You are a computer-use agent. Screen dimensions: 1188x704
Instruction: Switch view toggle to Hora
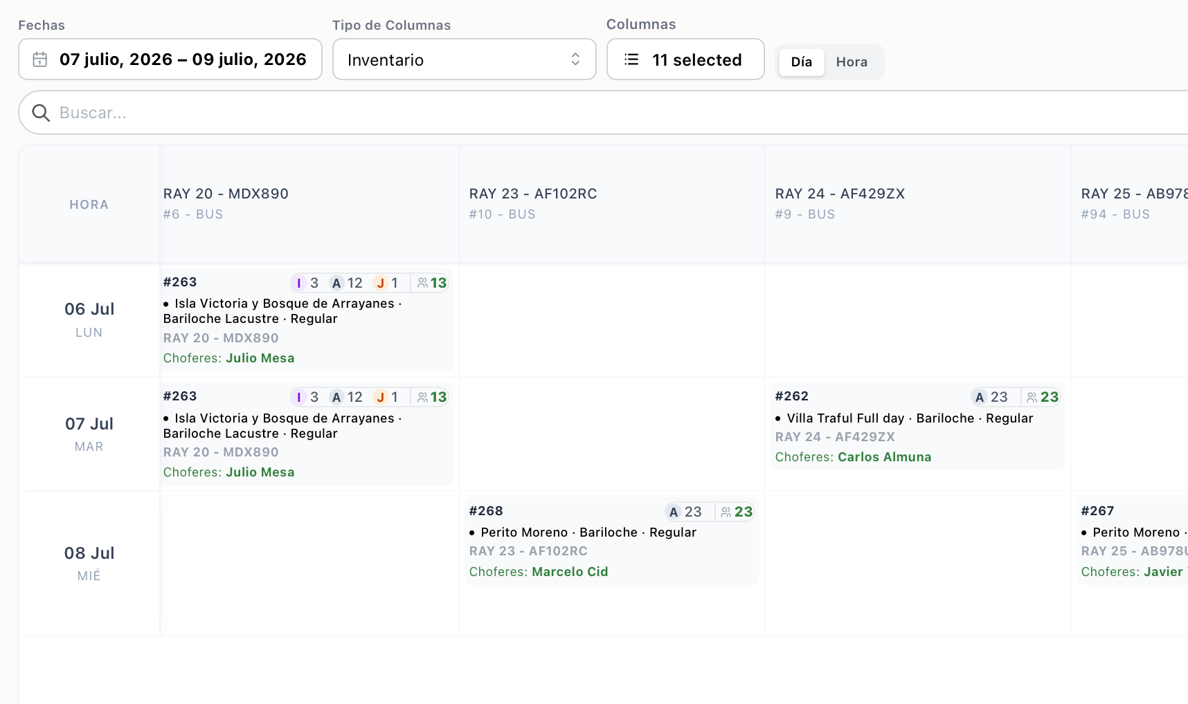(x=852, y=62)
